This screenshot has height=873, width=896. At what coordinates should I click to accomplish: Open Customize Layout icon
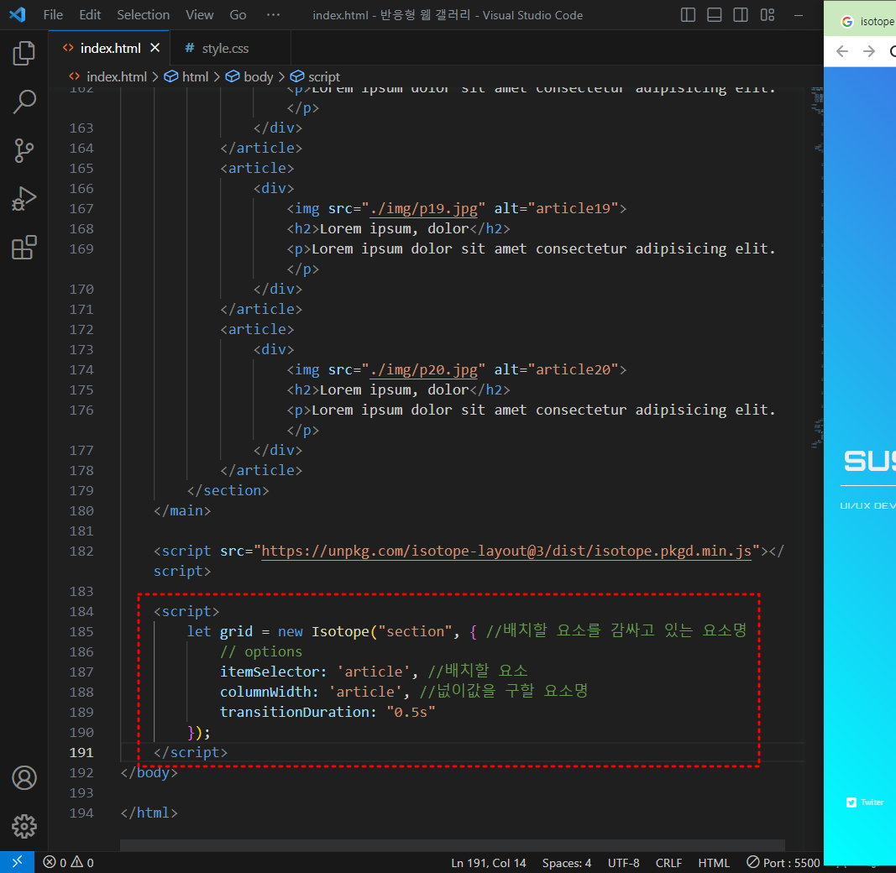coord(768,15)
